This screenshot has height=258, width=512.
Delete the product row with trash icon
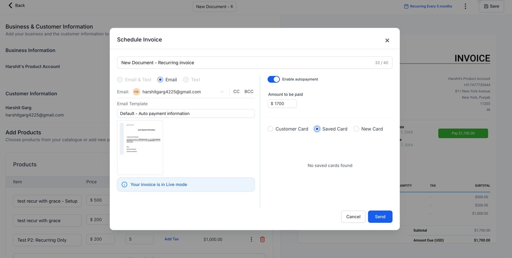point(262,239)
